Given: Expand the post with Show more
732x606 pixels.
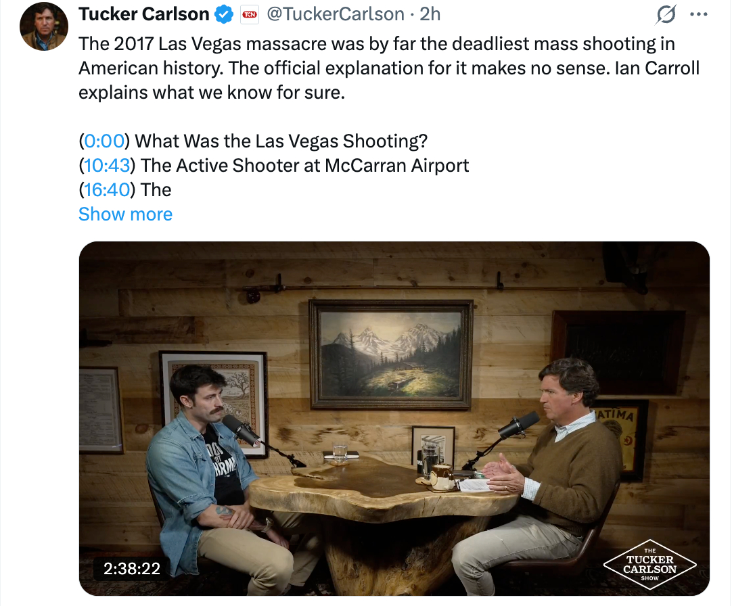Looking at the screenshot, I should tap(125, 214).
